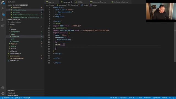Image resolution: width=176 pixels, height=99 pixels.
Task: Open the Search view icon
Action: tap(3, 8)
